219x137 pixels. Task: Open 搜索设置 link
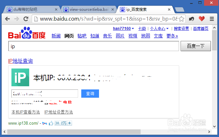[x=181, y=29]
